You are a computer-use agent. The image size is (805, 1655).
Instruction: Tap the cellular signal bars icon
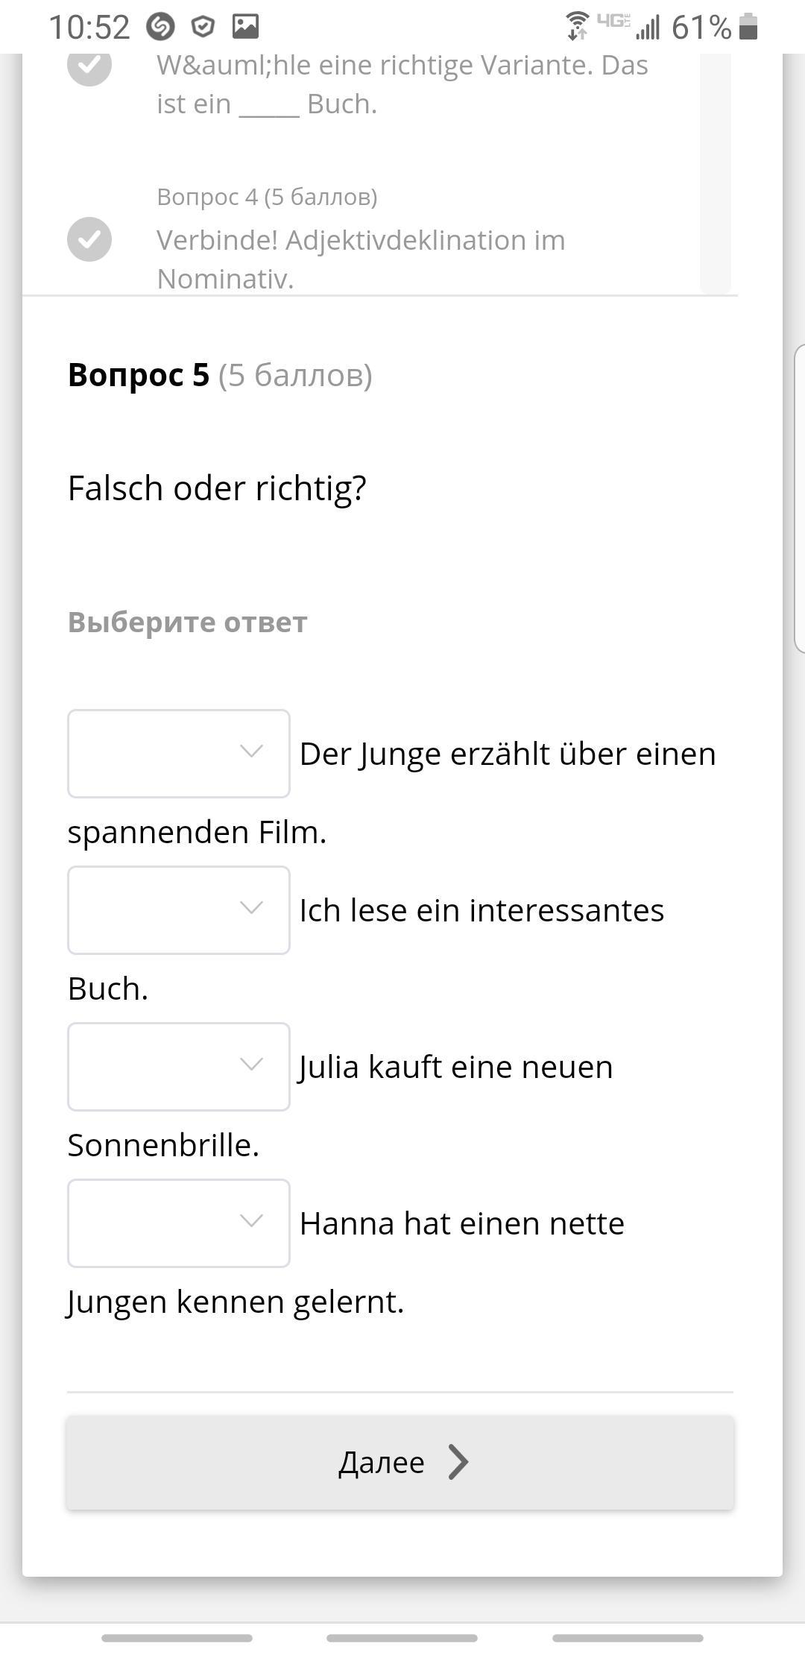coord(648,28)
